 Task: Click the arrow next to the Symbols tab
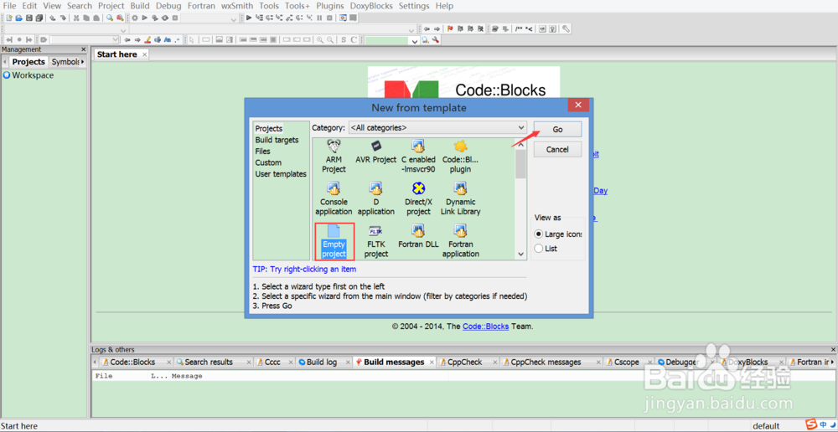pyautogui.click(x=83, y=62)
